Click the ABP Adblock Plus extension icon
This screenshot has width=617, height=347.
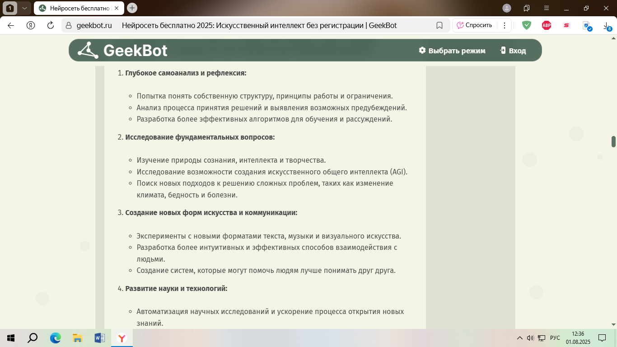click(547, 25)
